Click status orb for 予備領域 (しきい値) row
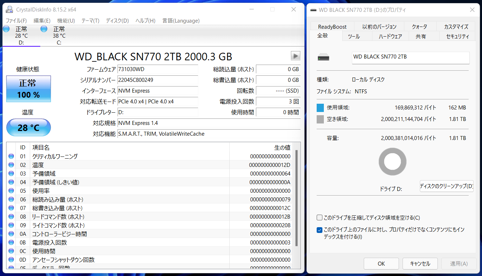 coord(11,182)
